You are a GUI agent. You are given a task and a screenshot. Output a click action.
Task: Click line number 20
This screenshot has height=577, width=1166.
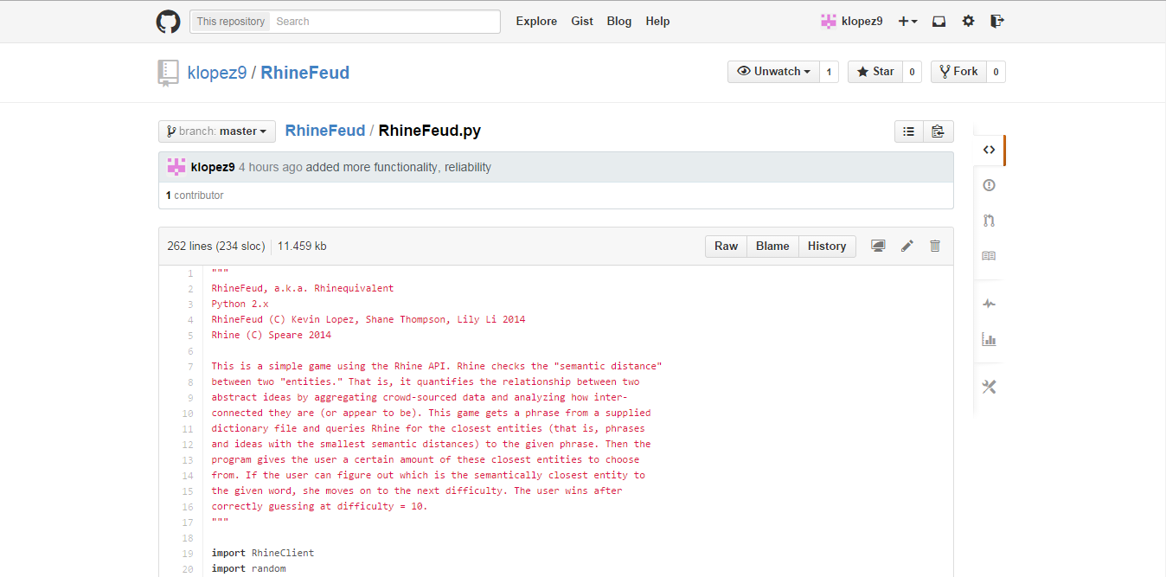coord(188,569)
